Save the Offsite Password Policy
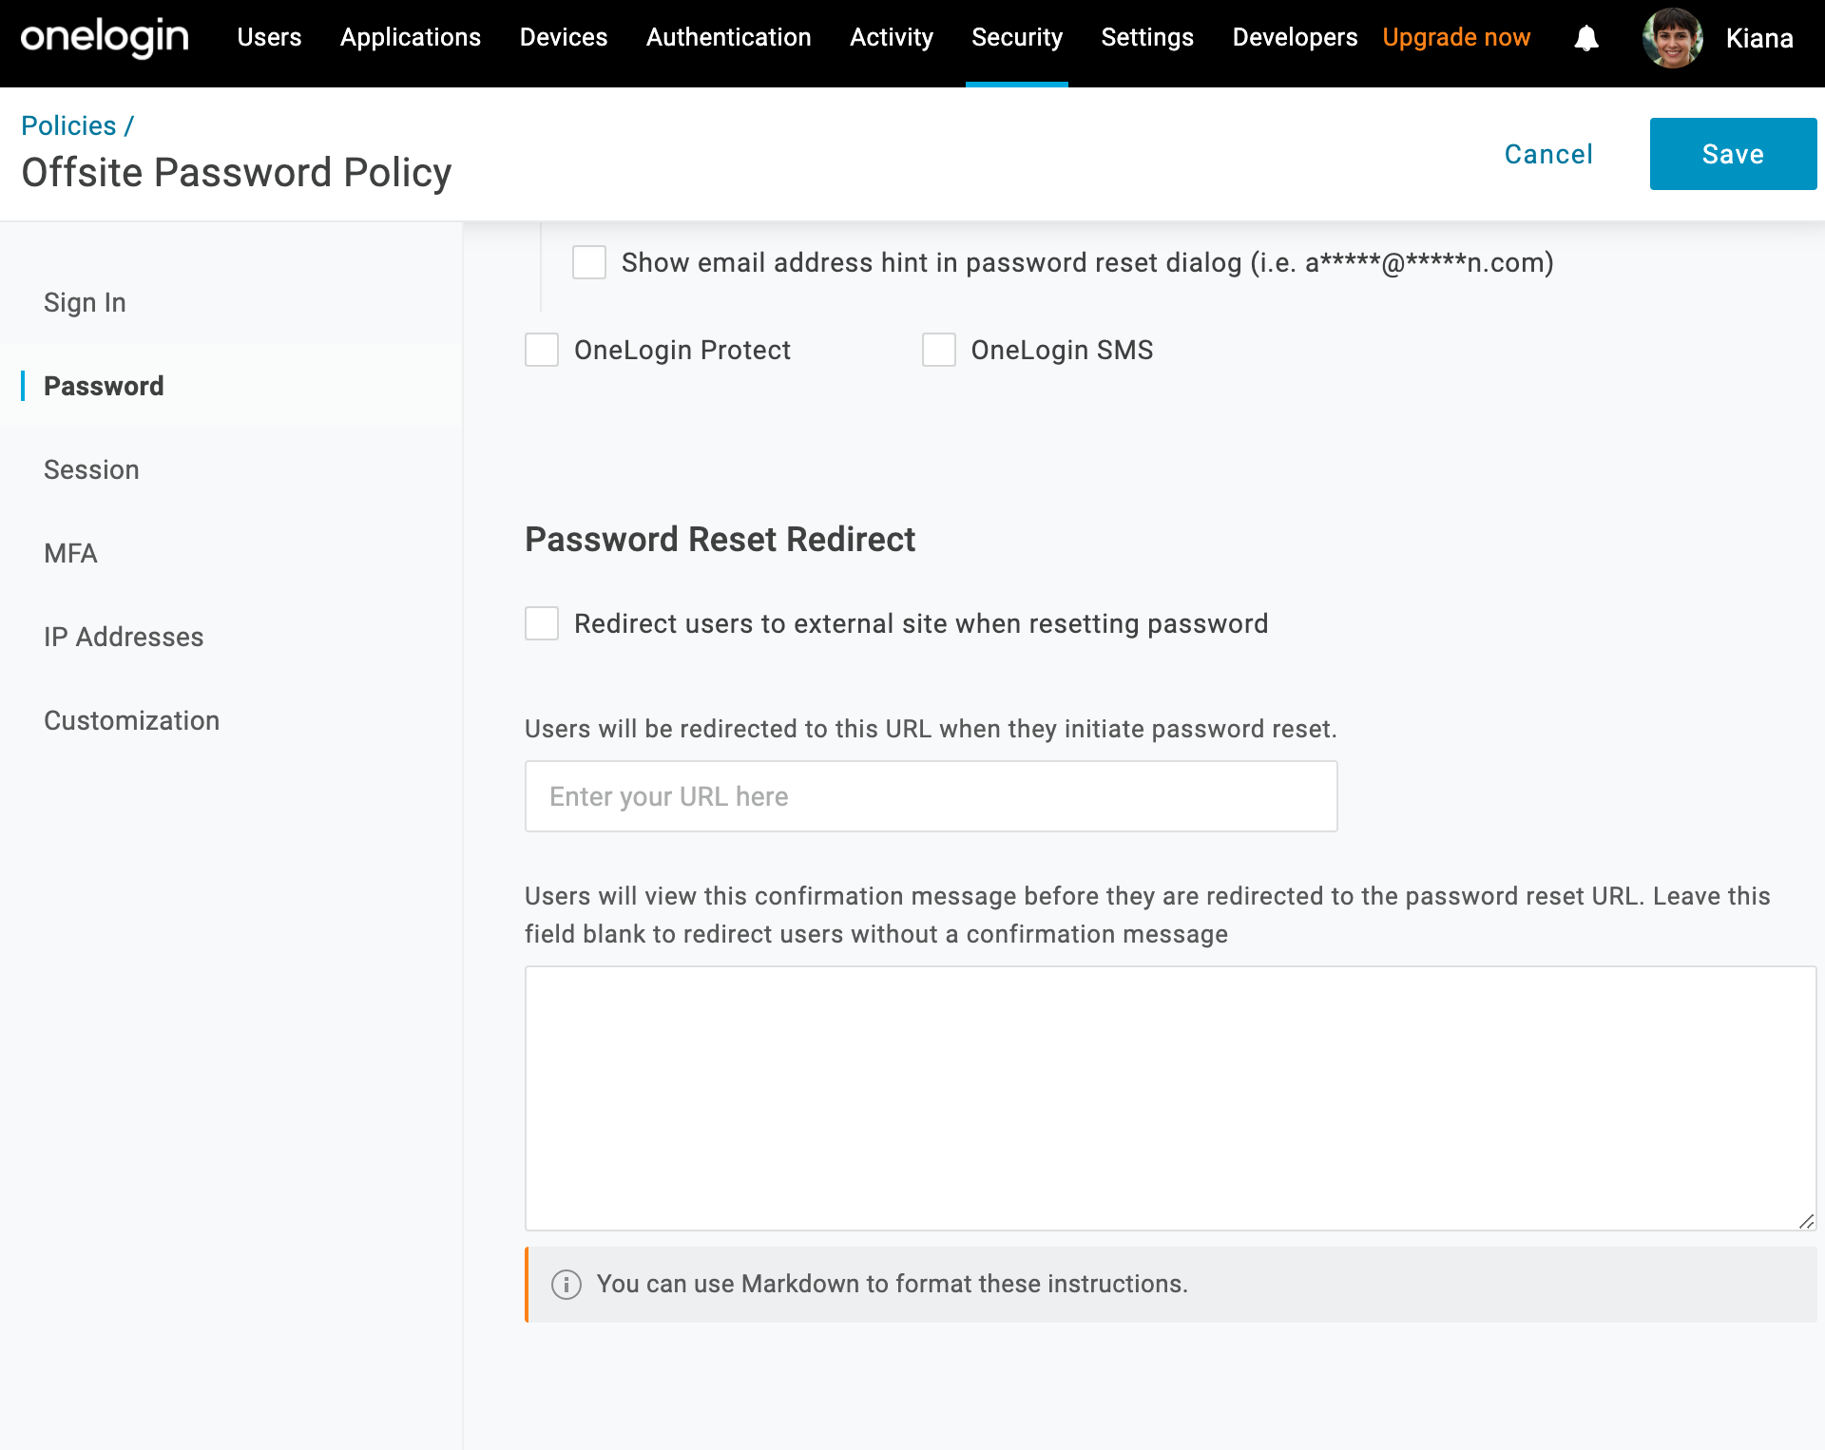The image size is (1825, 1450). (x=1732, y=153)
